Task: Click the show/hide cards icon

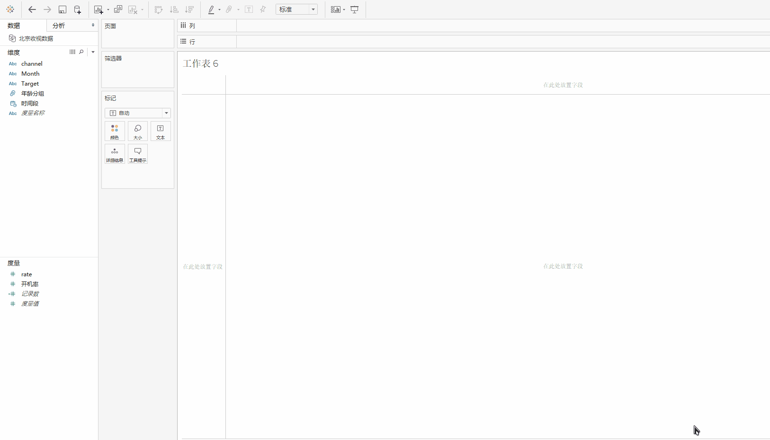Action: click(x=335, y=9)
